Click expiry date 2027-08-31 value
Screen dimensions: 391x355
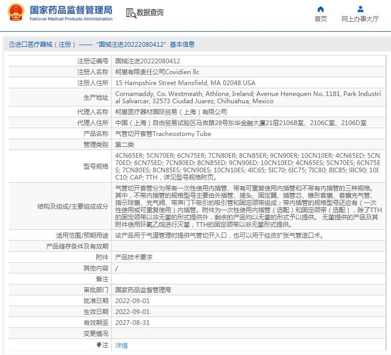point(132,323)
